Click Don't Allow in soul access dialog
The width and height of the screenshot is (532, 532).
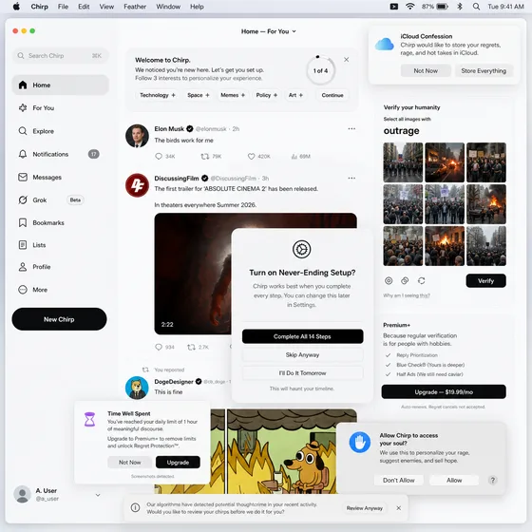(x=399, y=480)
